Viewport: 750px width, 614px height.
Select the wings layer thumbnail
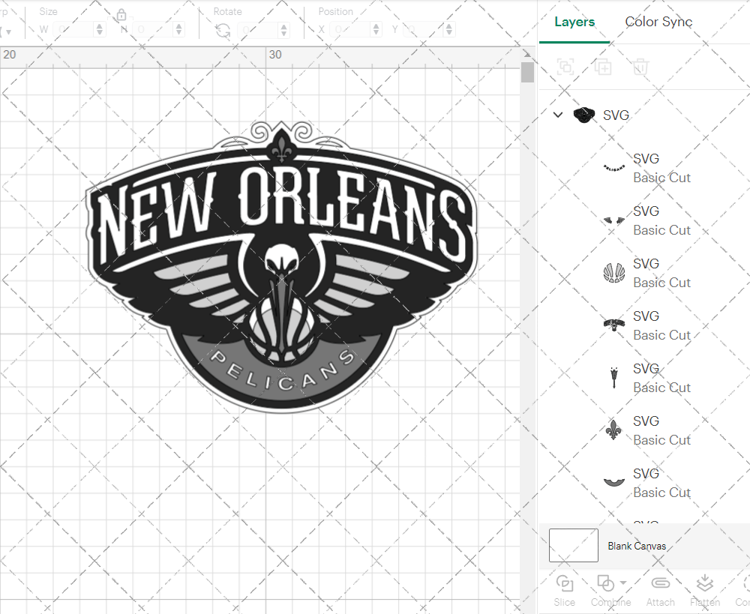point(614,220)
